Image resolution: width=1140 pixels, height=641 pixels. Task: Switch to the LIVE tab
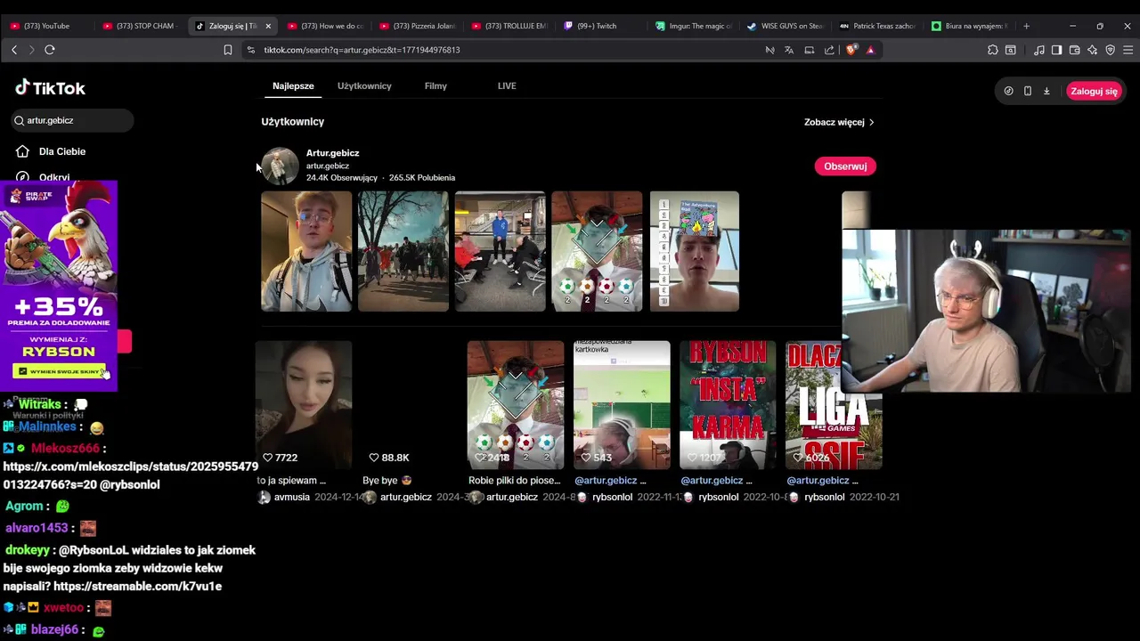pos(507,85)
